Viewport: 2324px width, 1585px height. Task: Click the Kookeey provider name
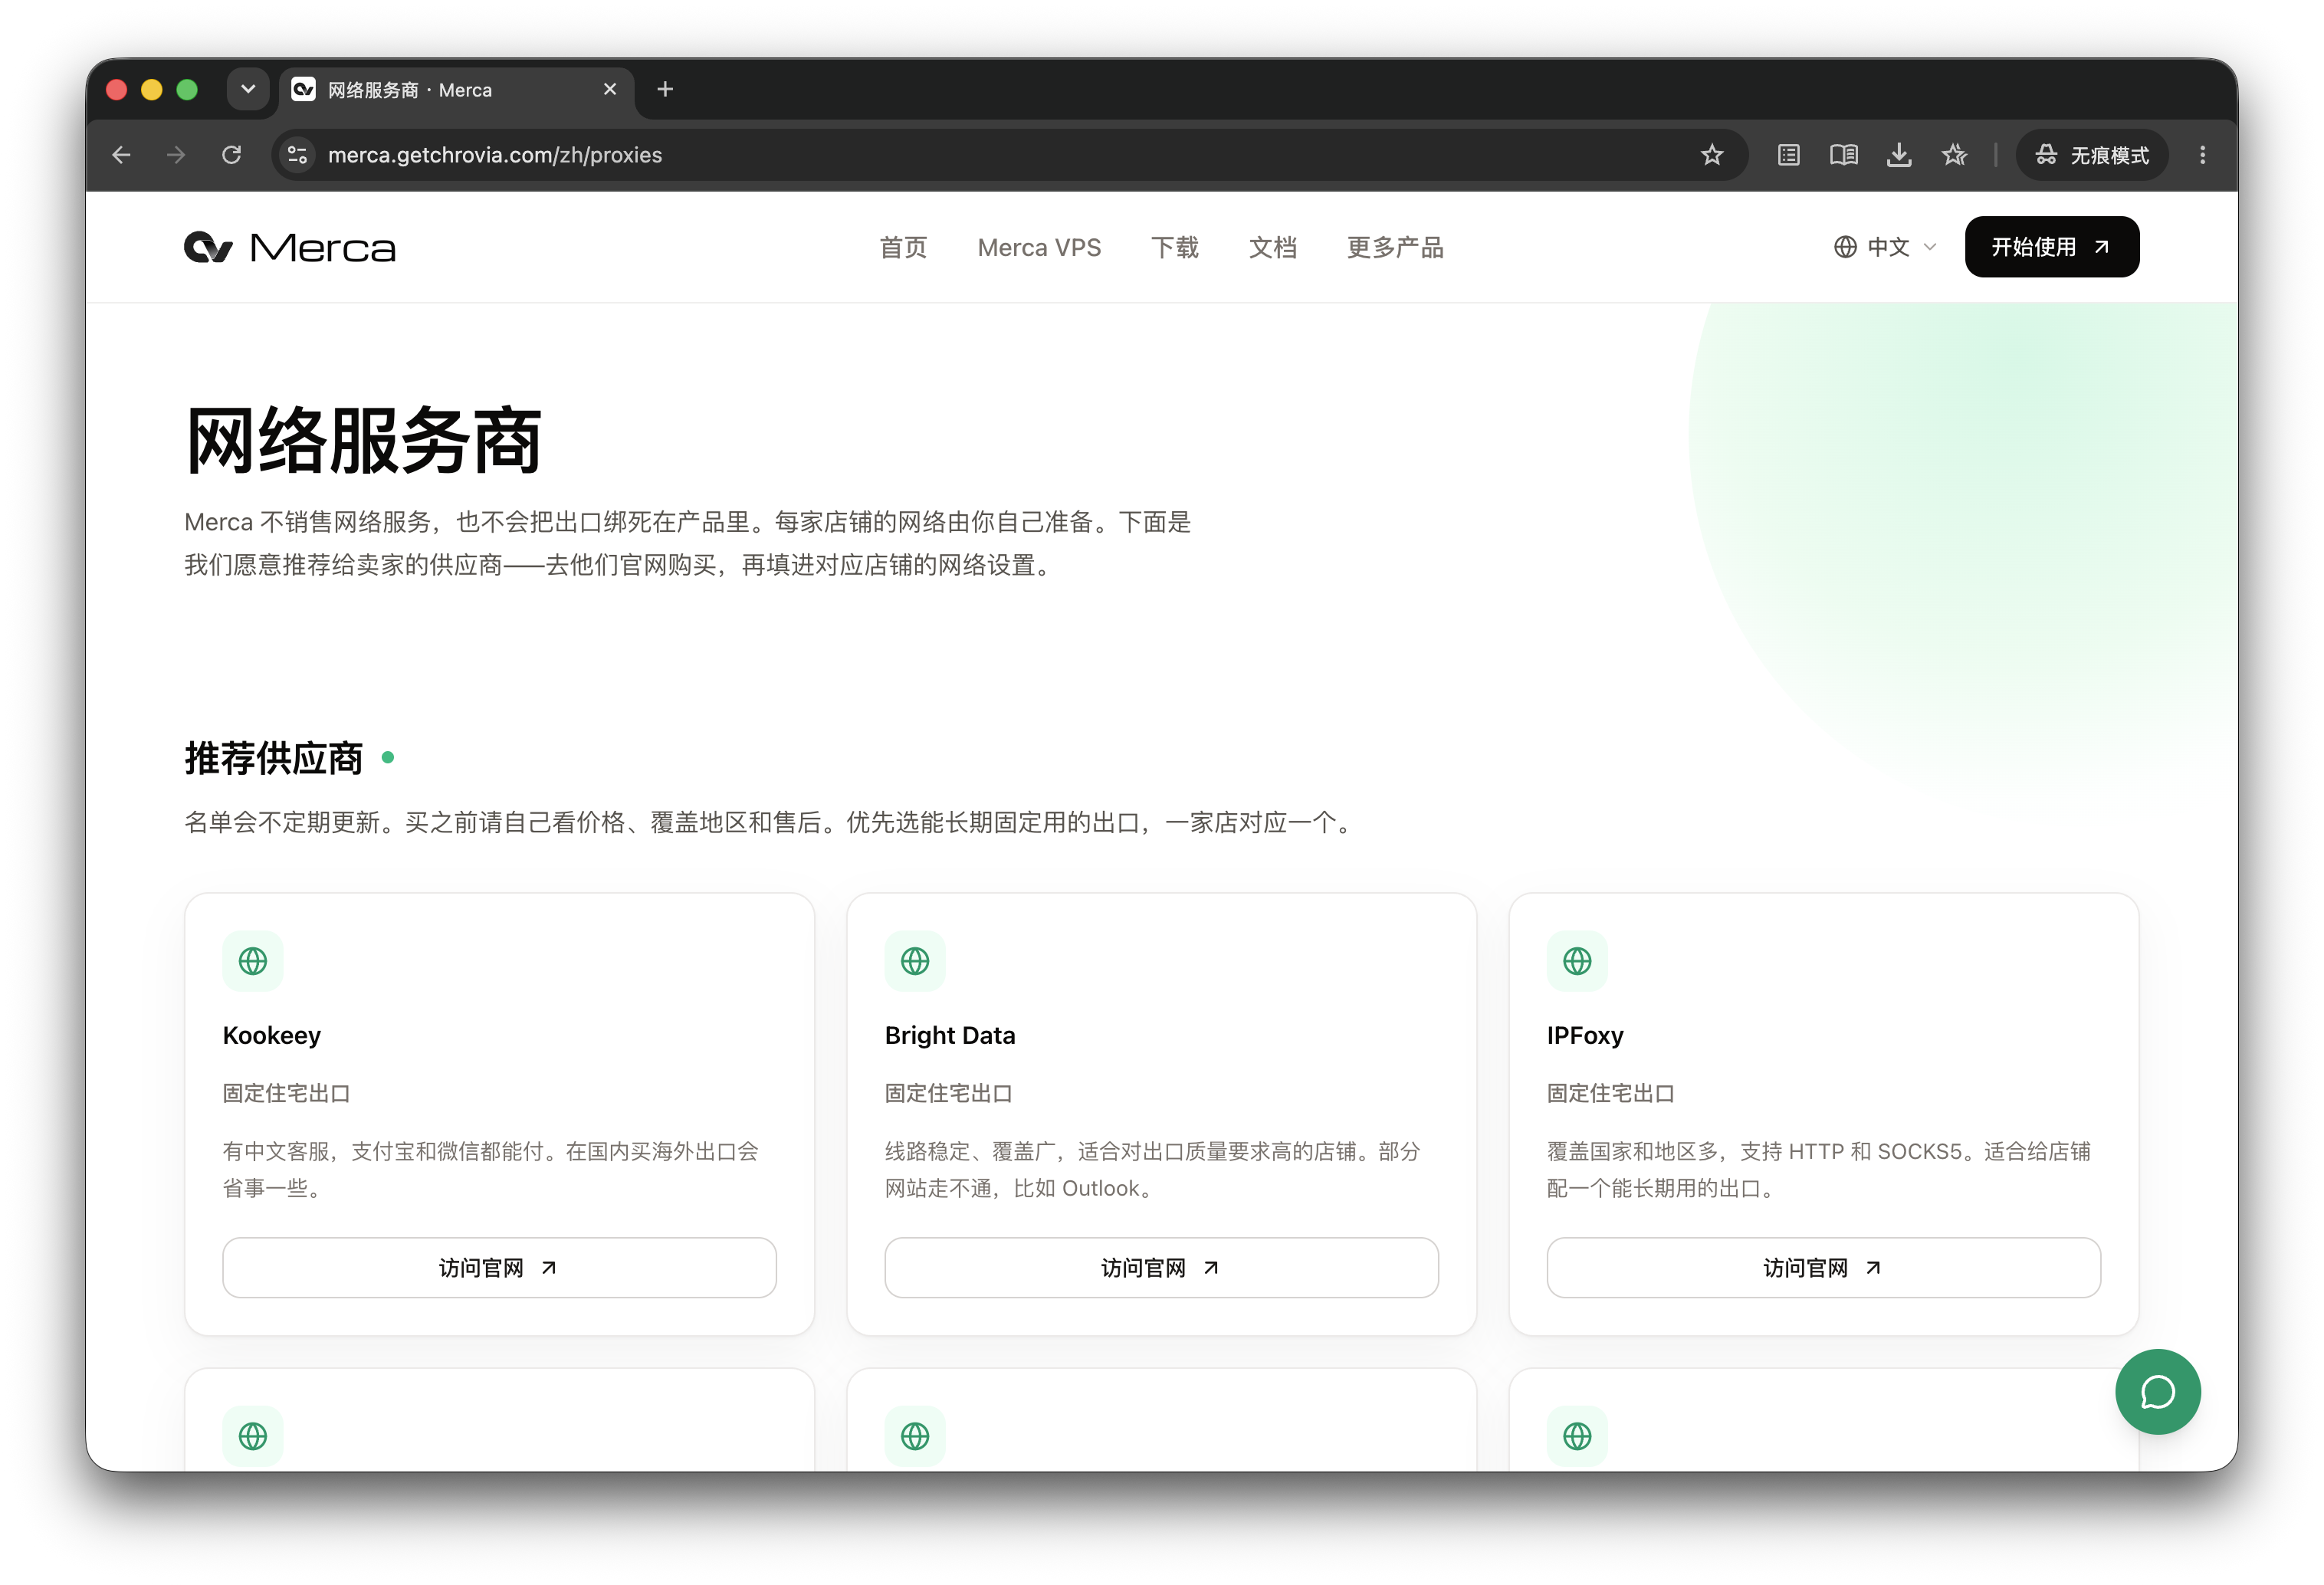tap(272, 1035)
